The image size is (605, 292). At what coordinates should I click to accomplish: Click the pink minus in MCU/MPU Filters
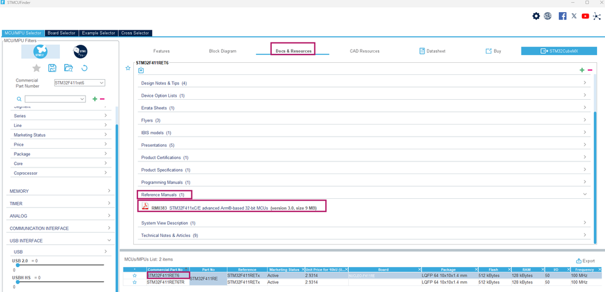point(102,99)
